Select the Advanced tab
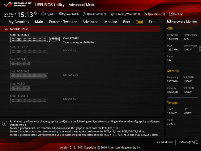Image resolution: width=201 pixels, height=151 pixels. (90, 22)
